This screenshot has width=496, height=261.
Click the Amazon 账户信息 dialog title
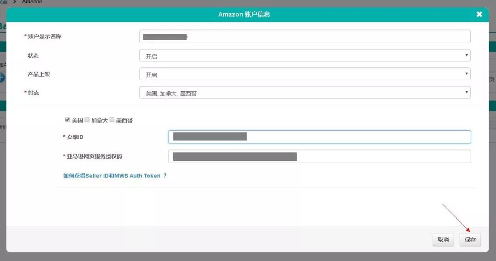244,14
